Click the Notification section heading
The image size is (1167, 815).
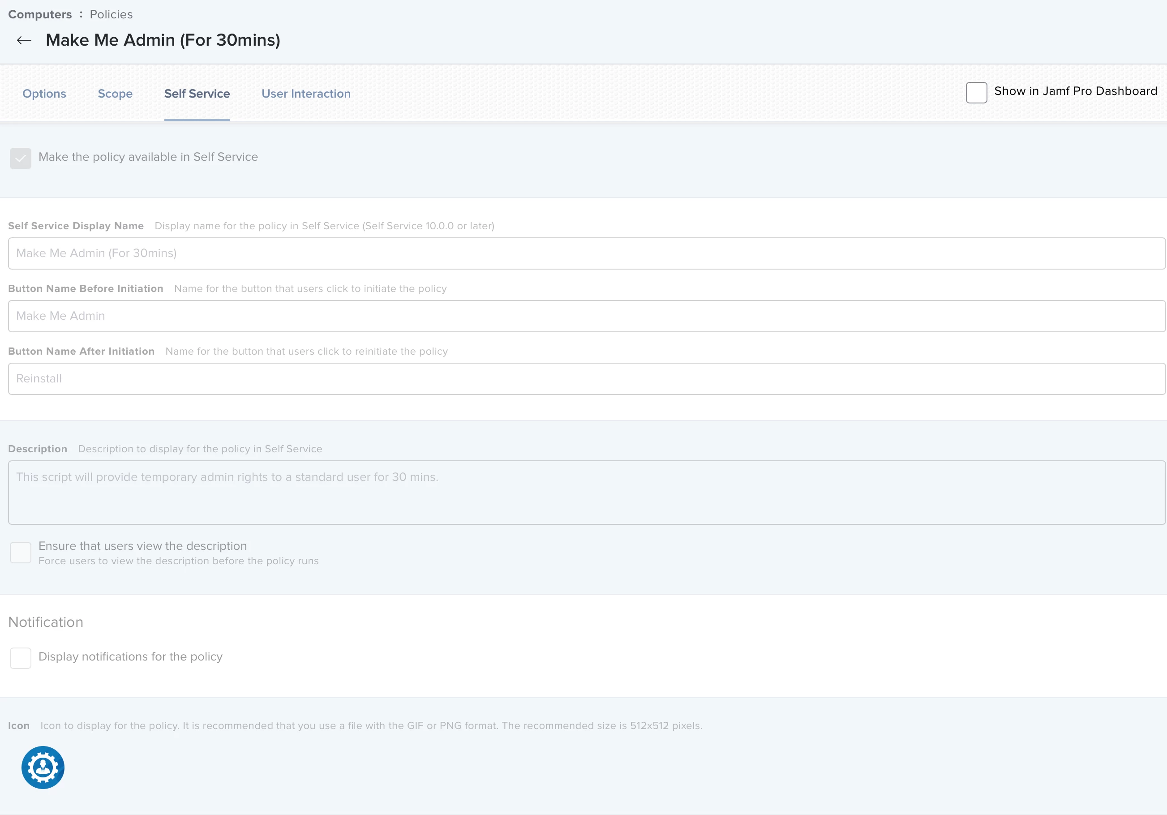click(45, 622)
